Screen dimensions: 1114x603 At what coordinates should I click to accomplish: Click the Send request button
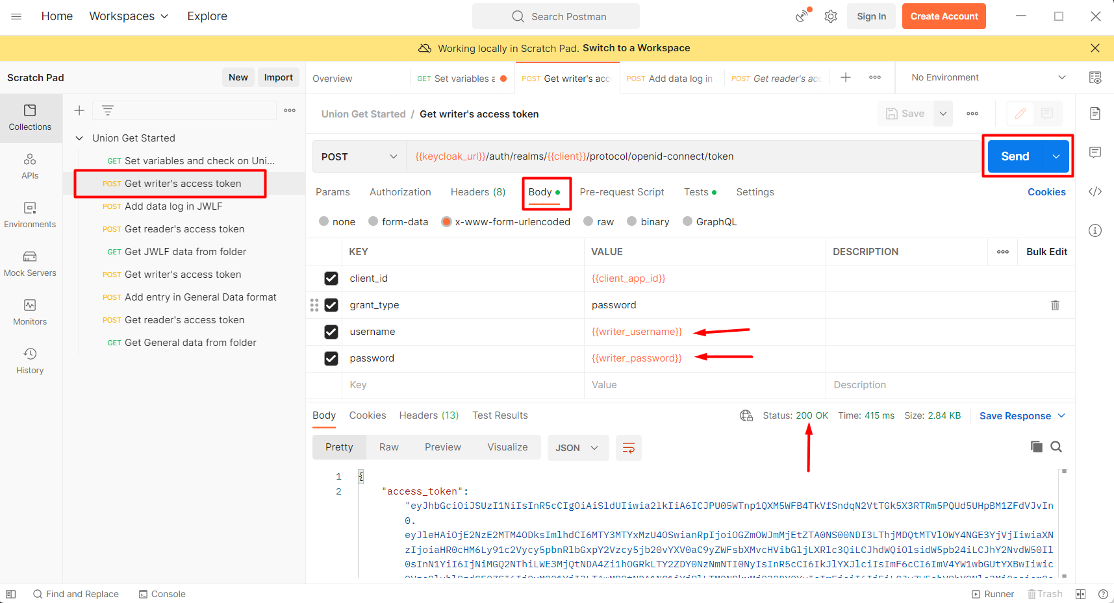point(1015,156)
